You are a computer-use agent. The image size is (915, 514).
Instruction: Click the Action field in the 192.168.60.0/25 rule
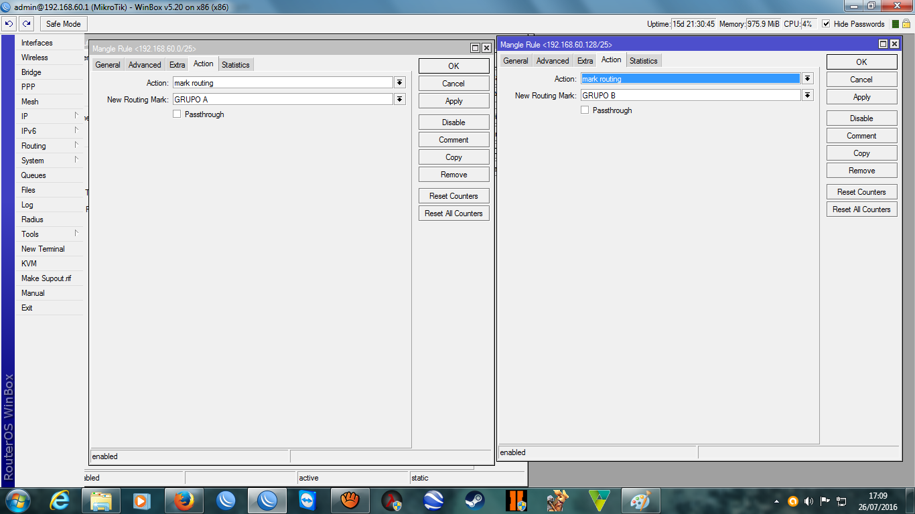tap(282, 82)
